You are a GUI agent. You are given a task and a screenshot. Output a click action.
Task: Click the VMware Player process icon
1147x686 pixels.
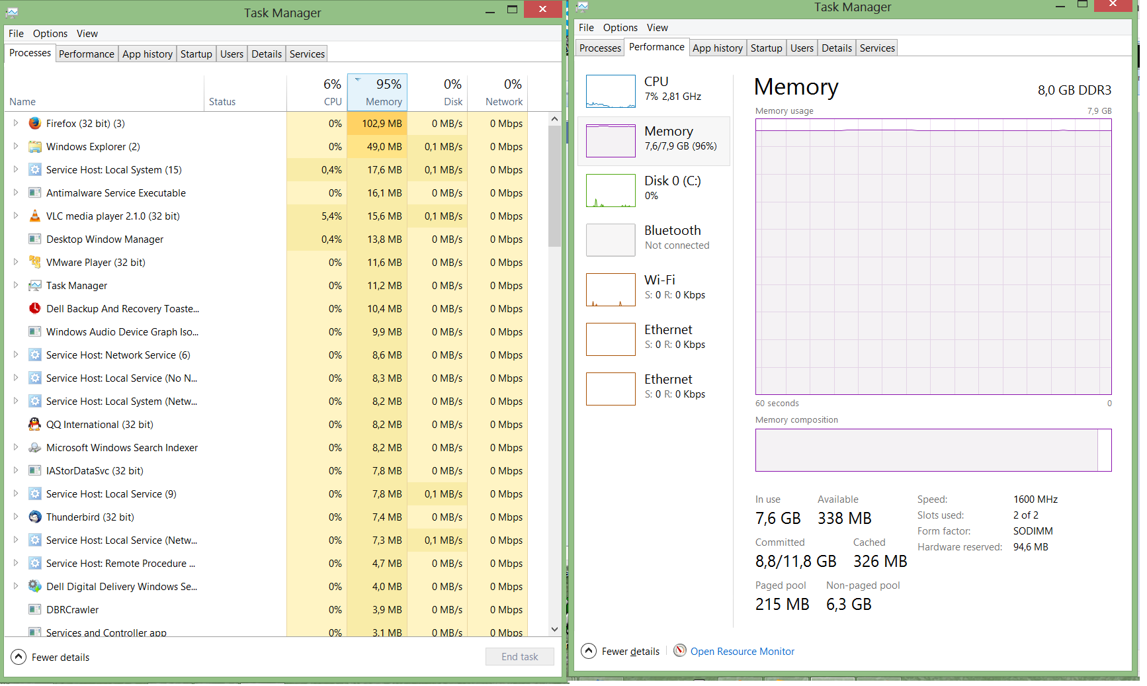[35, 262]
